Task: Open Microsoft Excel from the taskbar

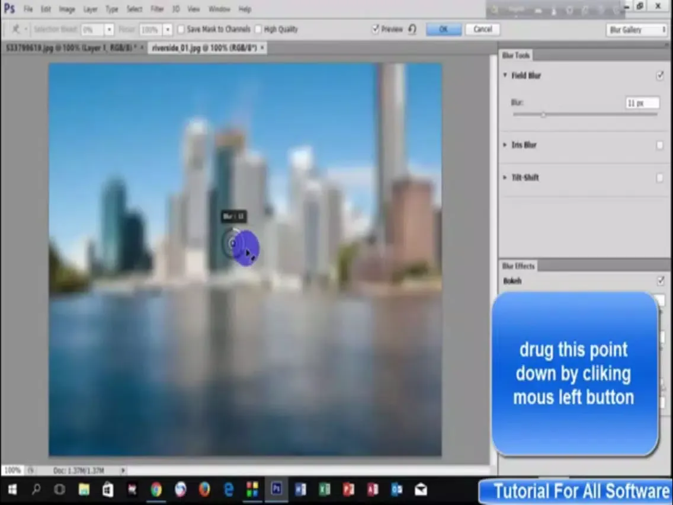Action: (x=325, y=490)
